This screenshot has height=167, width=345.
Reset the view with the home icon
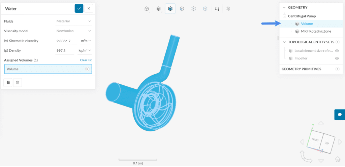338,159
